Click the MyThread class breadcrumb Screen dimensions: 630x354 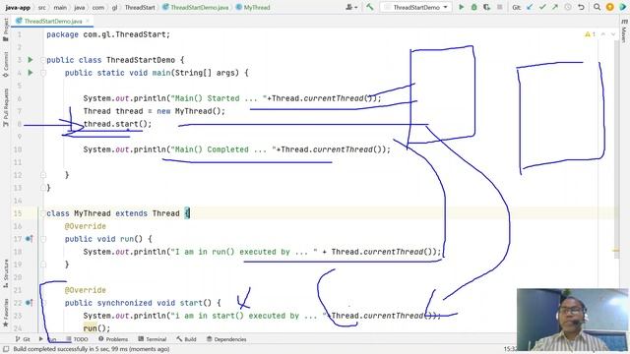pos(253,7)
